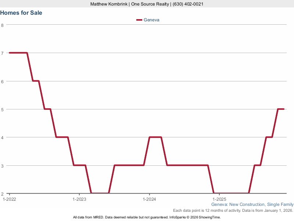Image resolution: width=294 pixels, height=221 pixels.
Task: Toggle the Geneva series via its legend label
Action: coord(151,20)
